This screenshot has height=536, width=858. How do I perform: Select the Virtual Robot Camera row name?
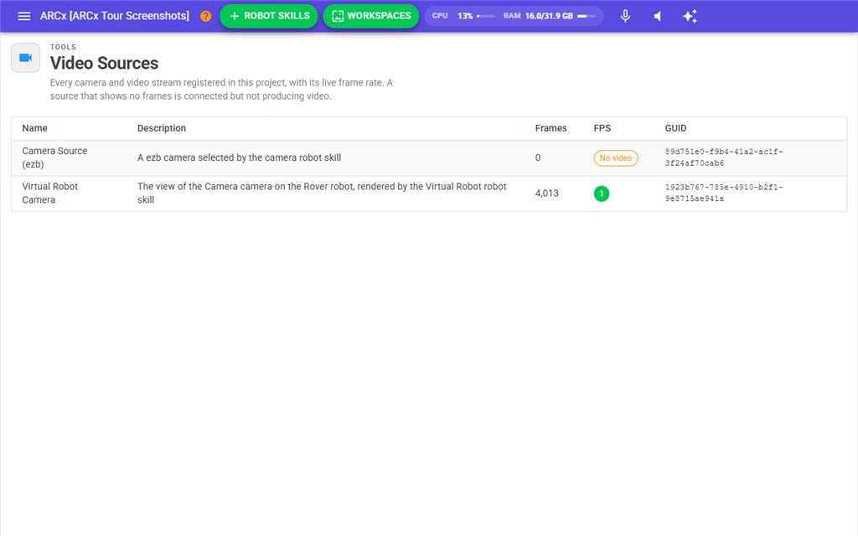click(49, 193)
